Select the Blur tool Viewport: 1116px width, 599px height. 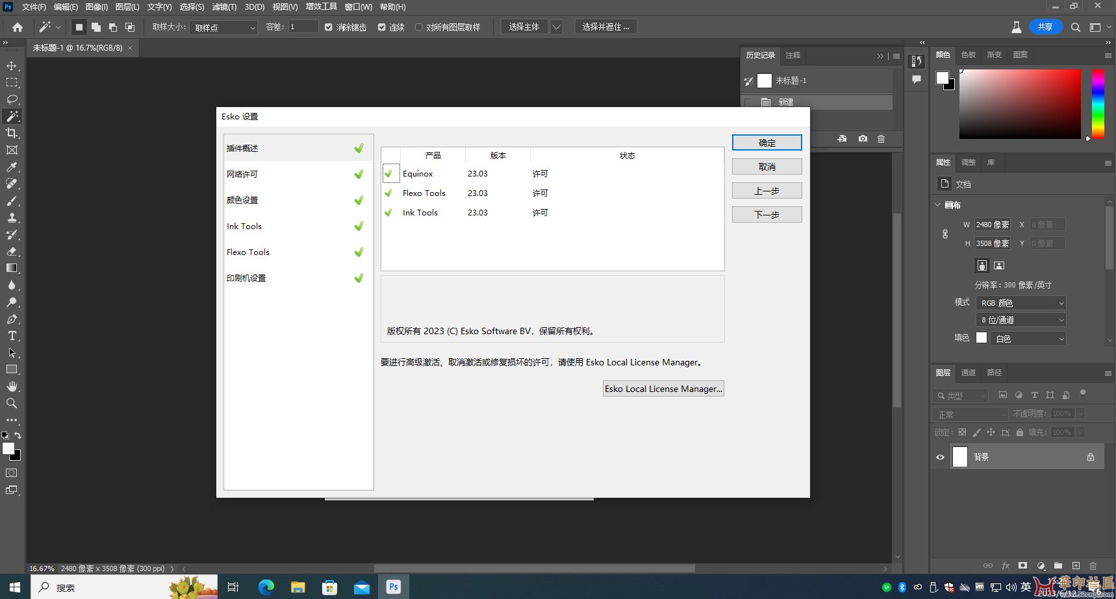point(12,285)
